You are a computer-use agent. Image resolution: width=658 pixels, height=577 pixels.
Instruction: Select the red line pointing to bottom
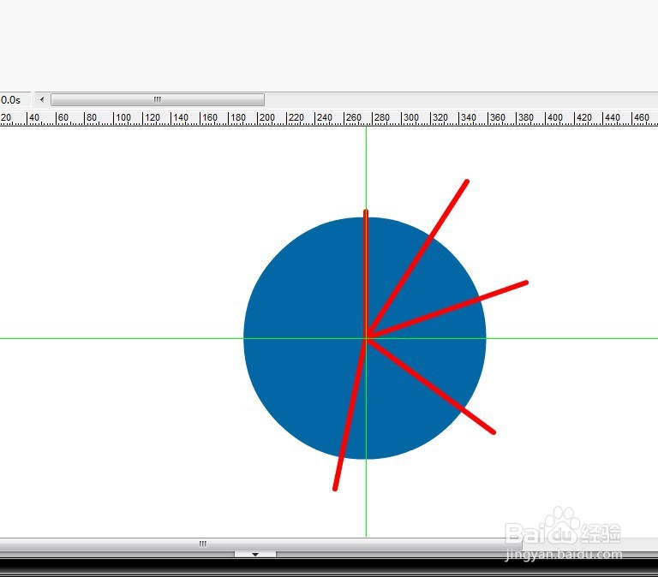point(350,414)
